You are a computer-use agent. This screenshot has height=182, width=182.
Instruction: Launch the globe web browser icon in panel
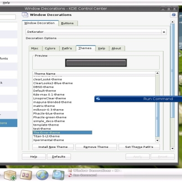tap(42, 175)
